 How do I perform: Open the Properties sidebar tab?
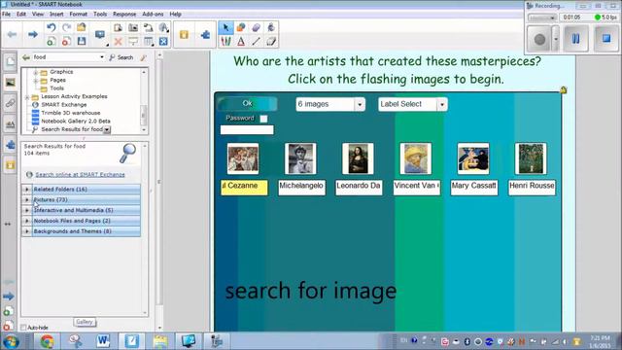[x=11, y=124]
